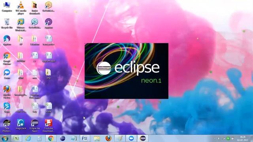Image resolution: width=253 pixels, height=142 pixels.
Task: Open the orange GoToMeeting shortcut
Action: click(x=48, y=6)
